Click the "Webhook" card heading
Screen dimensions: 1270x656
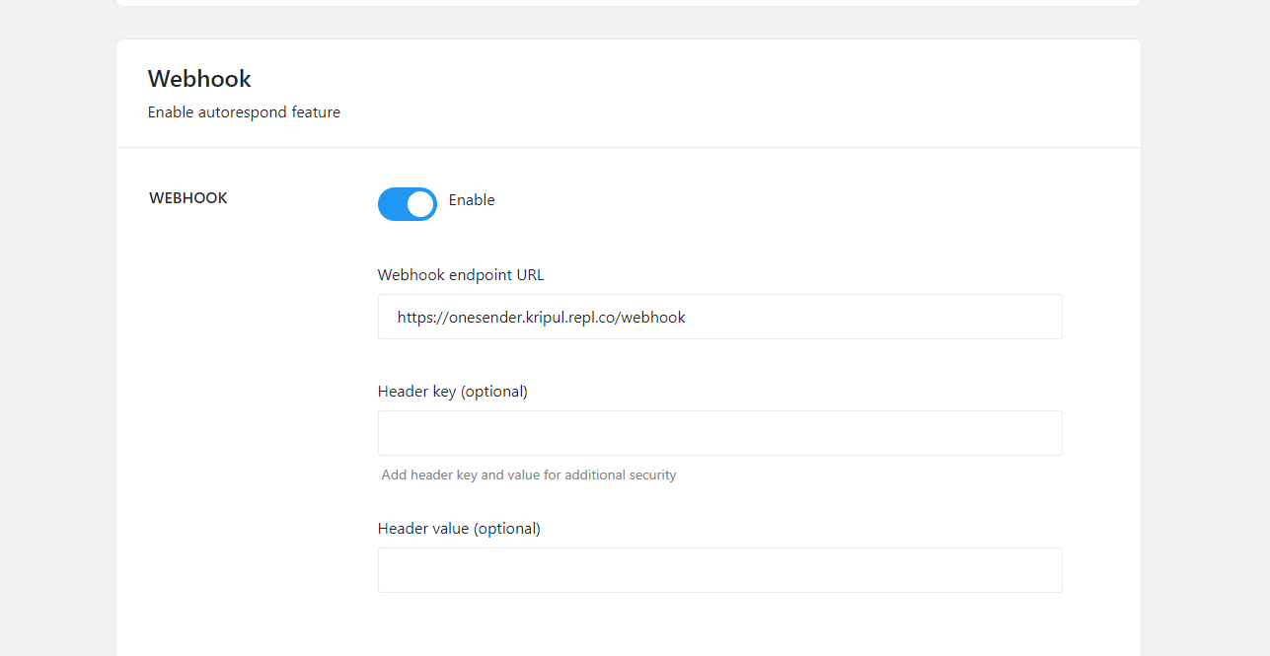[x=199, y=79]
